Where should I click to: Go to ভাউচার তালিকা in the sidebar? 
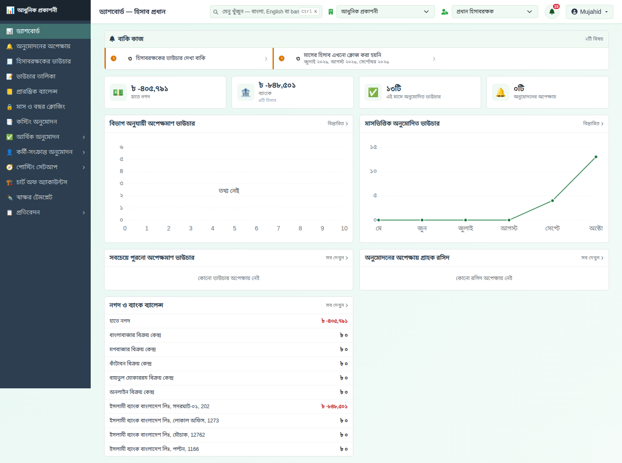tap(45, 76)
